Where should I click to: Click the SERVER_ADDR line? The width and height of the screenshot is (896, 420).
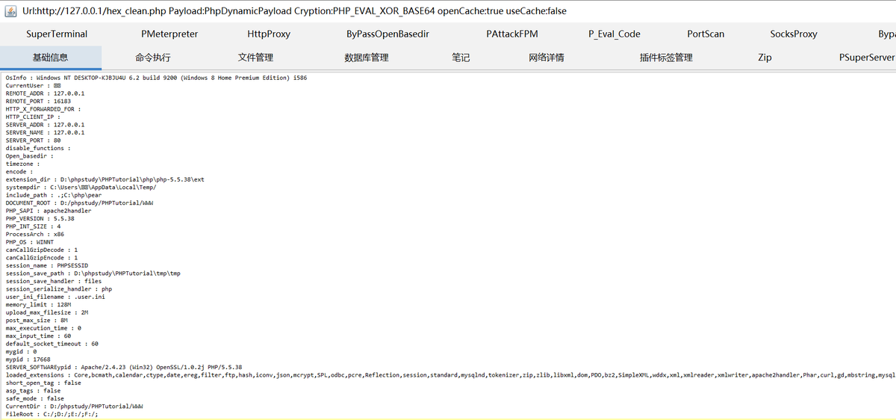point(45,125)
